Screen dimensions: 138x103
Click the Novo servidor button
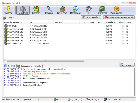(x=91, y=17)
